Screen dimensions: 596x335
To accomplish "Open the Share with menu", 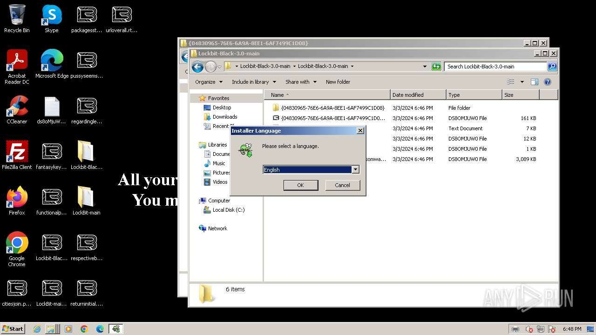I will (x=301, y=82).
